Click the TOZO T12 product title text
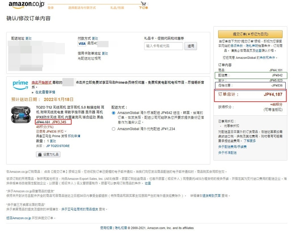 pyautogui.click(x=70, y=112)
